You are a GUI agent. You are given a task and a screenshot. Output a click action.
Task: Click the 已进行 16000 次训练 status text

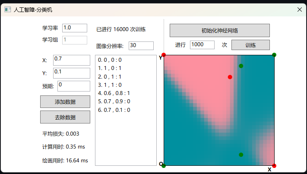click(x=121, y=29)
